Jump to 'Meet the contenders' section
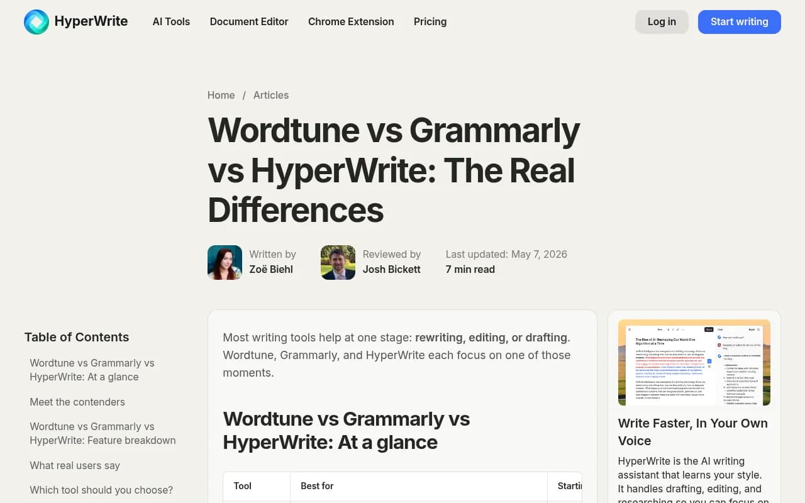Image resolution: width=805 pixels, height=503 pixels. pos(77,402)
